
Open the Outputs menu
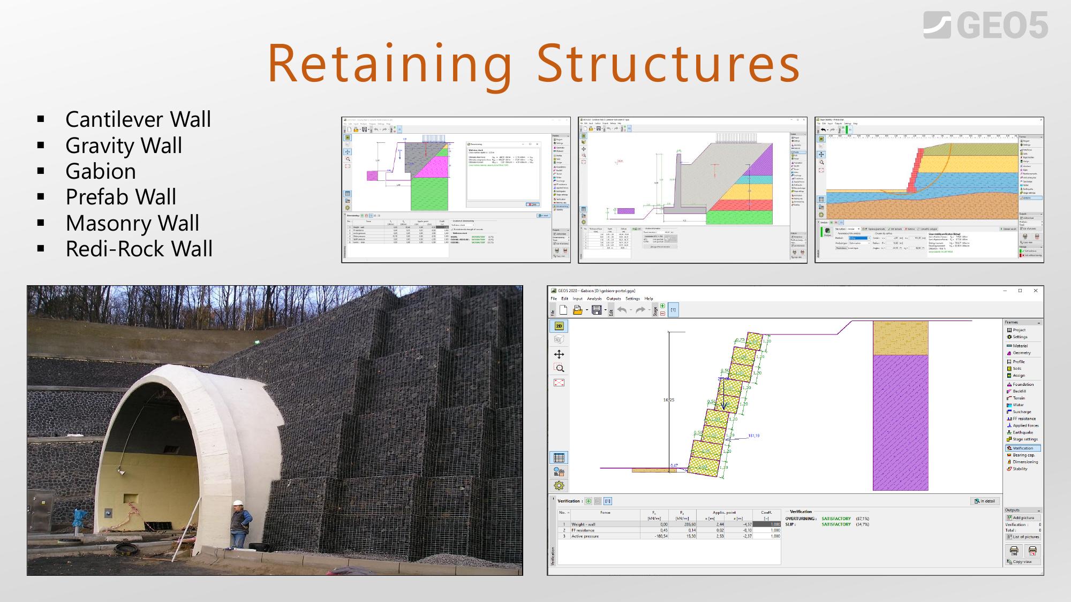pos(614,299)
